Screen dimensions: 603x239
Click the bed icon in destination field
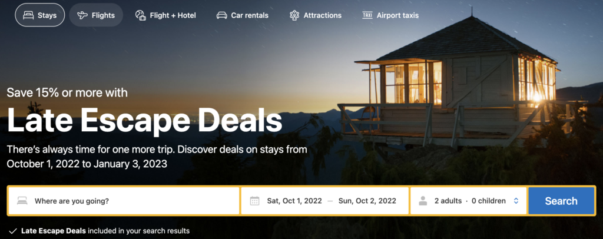22,201
